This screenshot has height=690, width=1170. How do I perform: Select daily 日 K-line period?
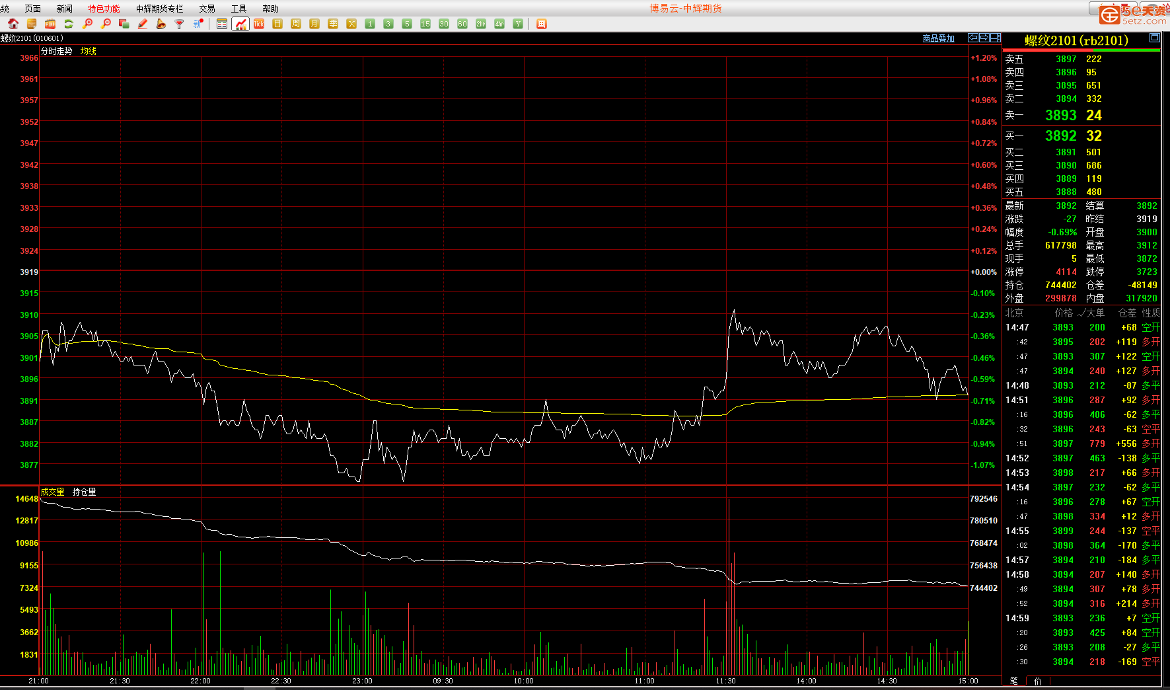click(x=277, y=24)
